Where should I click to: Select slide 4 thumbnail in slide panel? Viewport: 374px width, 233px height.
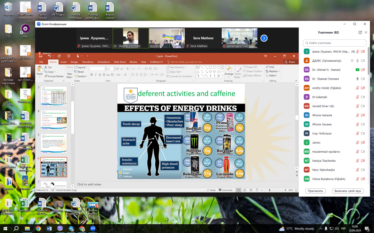(x=53, y=120)
